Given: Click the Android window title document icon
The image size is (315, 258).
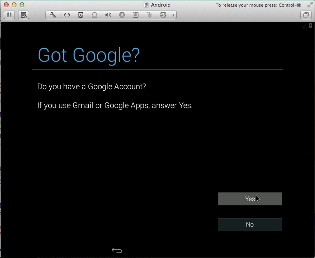Looking at the screenshot, I should click(146, 5).
